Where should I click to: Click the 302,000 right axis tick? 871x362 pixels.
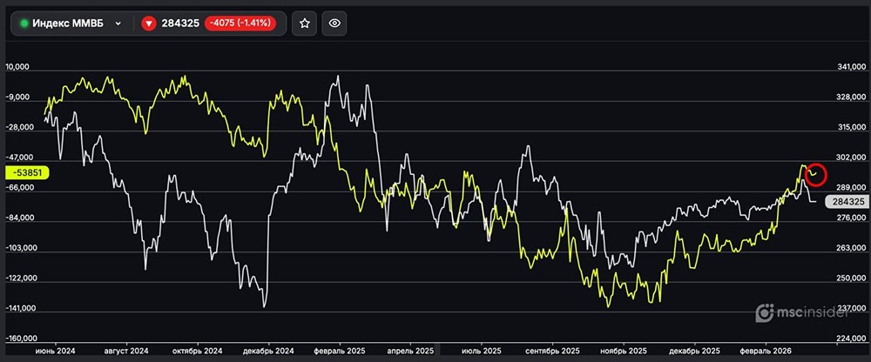(x=851, y=158)
